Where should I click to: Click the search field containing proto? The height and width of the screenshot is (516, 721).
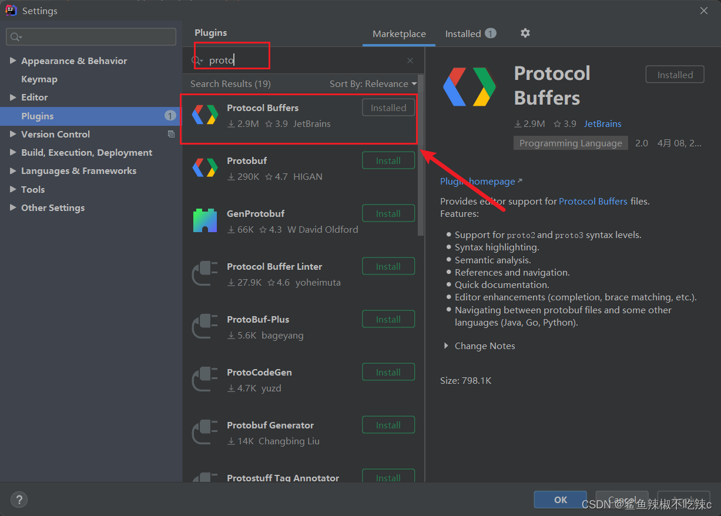(235, 59)
